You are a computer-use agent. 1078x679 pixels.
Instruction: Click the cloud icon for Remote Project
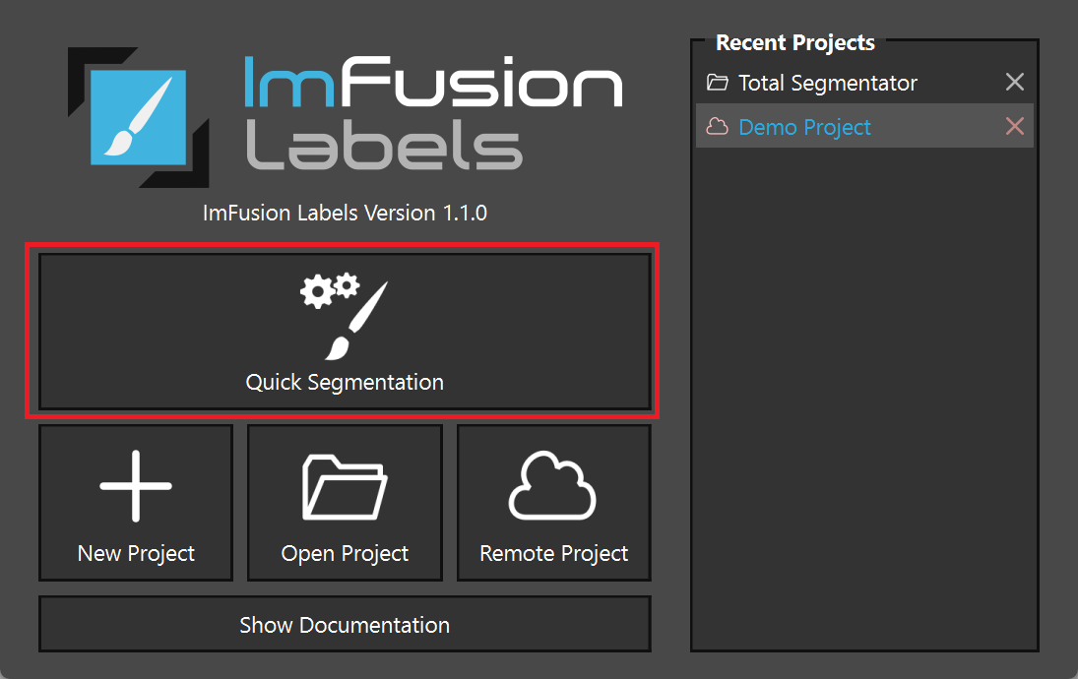(552, 485)
